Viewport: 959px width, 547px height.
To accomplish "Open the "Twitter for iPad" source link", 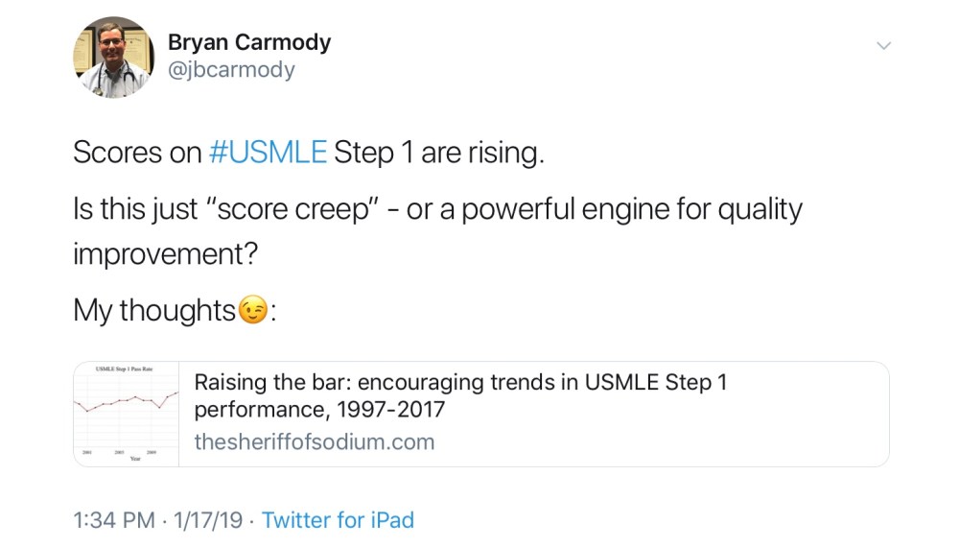I will [x=338, y=520].
